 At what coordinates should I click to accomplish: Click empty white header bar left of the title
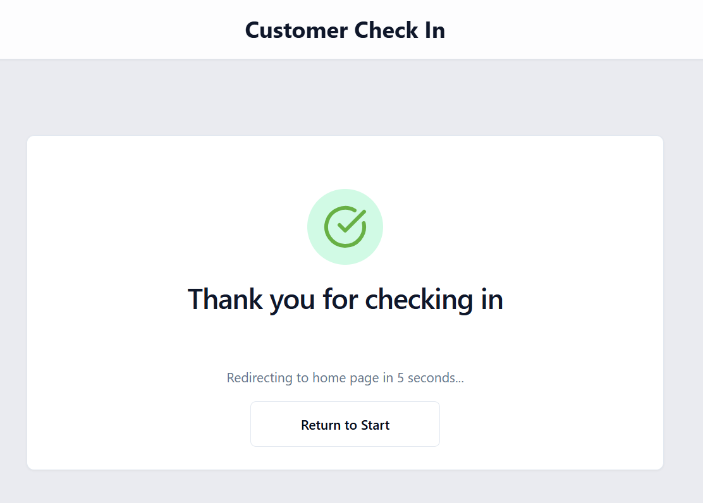click(x=114, y=30)
